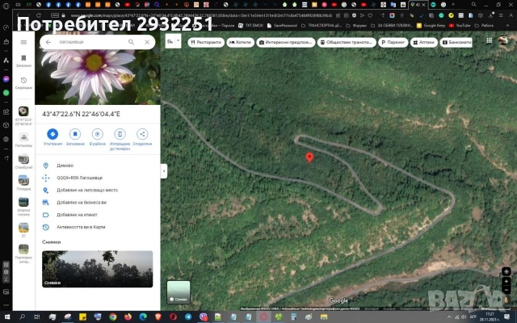Click the Directions (Упътвания) icon
This screenshot has height=323, width=517.
[53, 134]
